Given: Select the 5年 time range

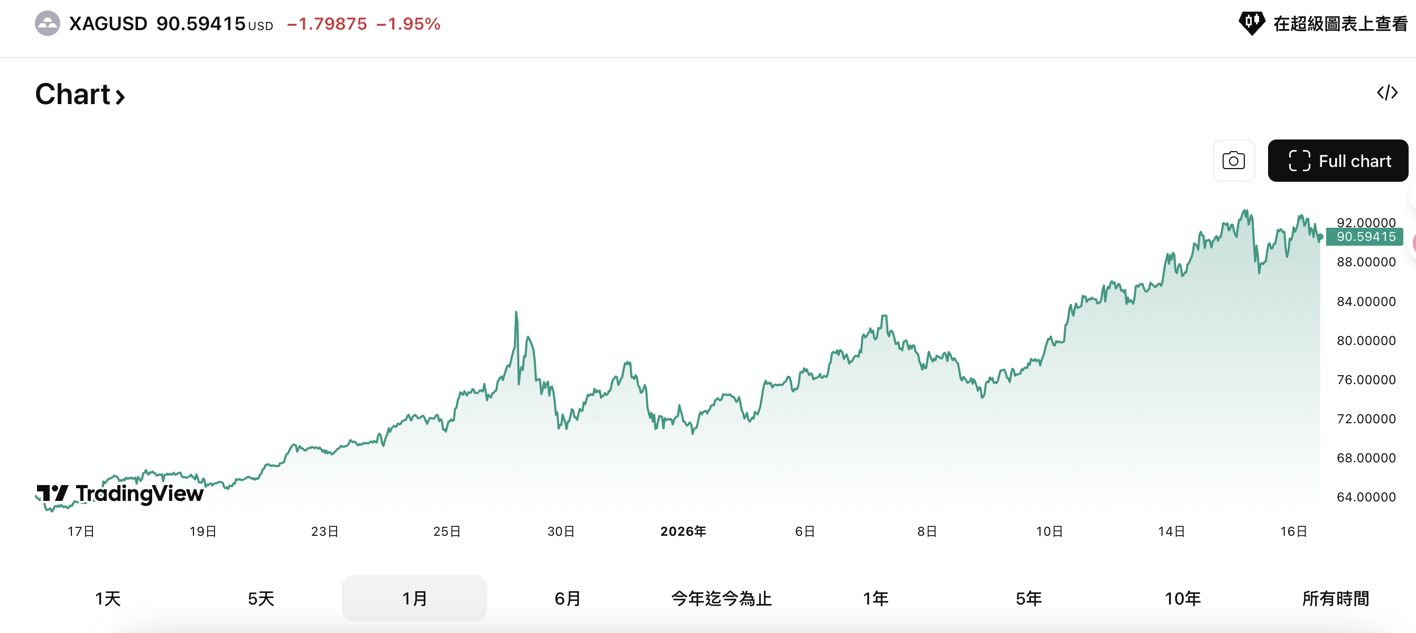Looking at the screenshot, I should 1029,598.
